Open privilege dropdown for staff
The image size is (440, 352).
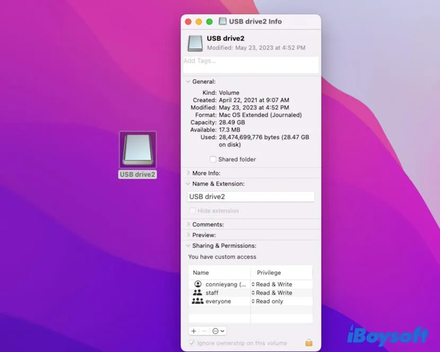pos(272,293)
